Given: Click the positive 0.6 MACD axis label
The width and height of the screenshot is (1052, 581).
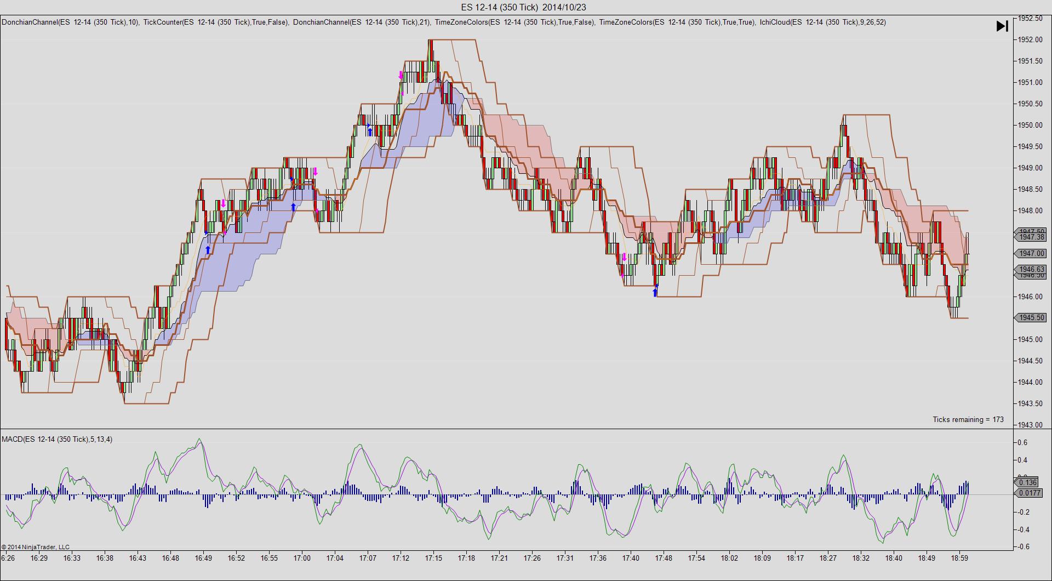Looking at the screenshot, I should pos(1022,442).
